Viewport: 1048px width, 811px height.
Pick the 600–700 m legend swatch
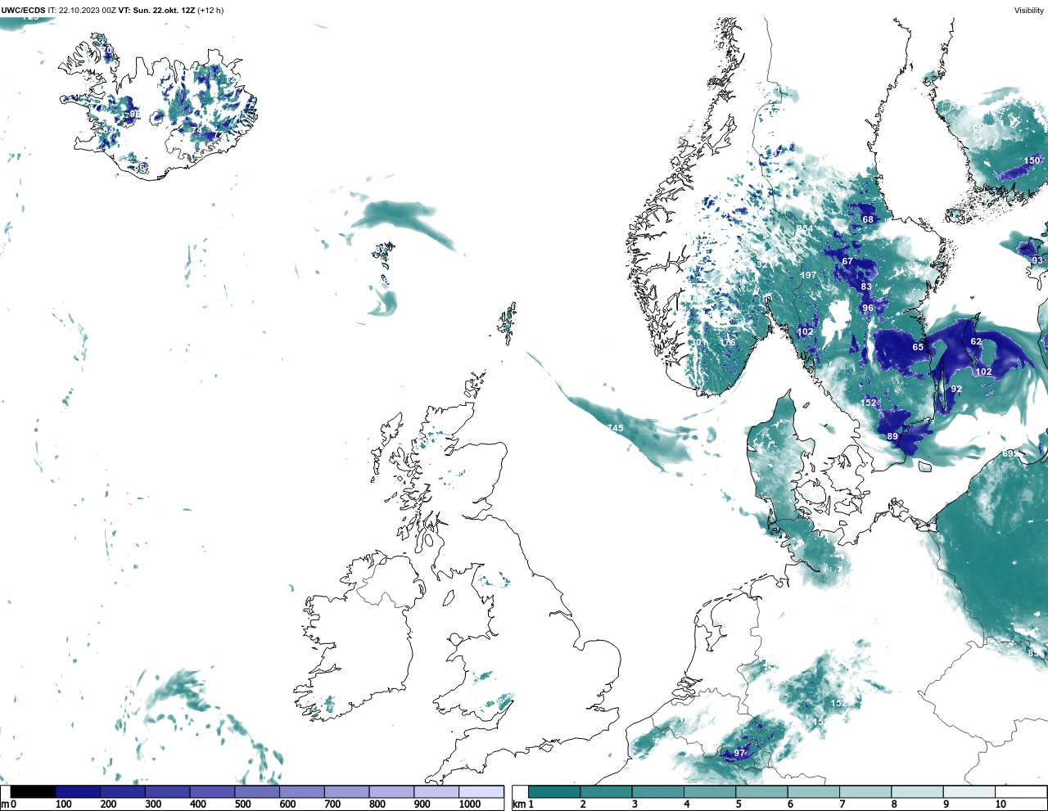coord(301,791)
